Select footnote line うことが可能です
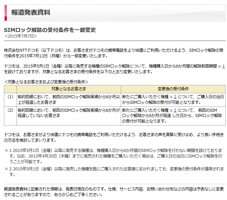The height and width of the screenshot is (200, 227). point(26,162)
